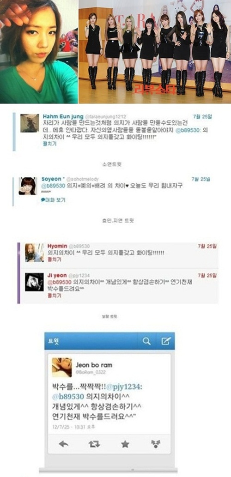Viewport: 231px width, 477px height.
Task: Expand Hyomin's tweet with 펼치기
Action: (x=55, y=260)
